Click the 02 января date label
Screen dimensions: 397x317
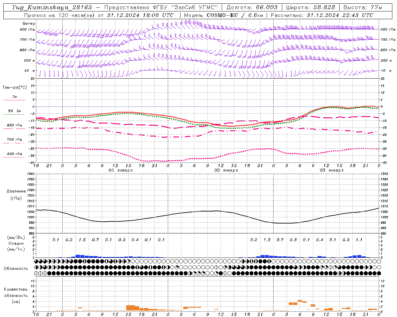[226, 170]
